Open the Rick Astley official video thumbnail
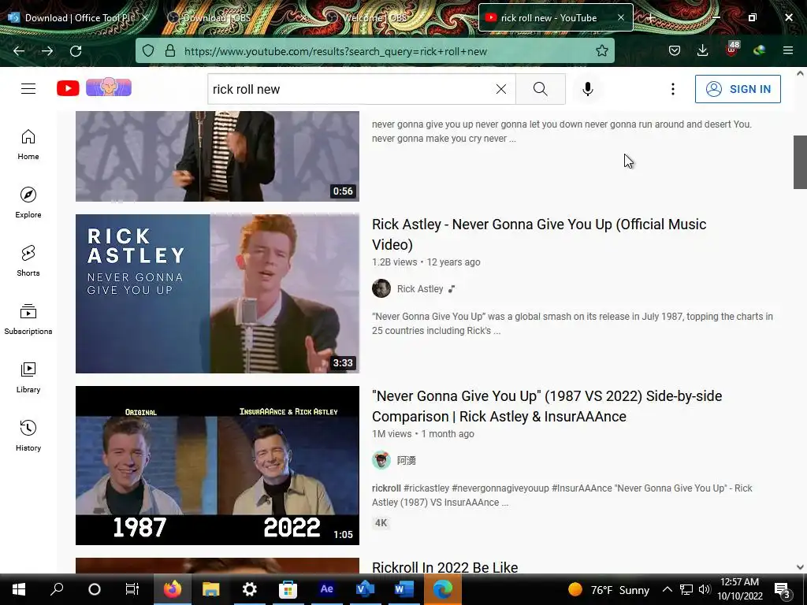 (x=218, y=294)
